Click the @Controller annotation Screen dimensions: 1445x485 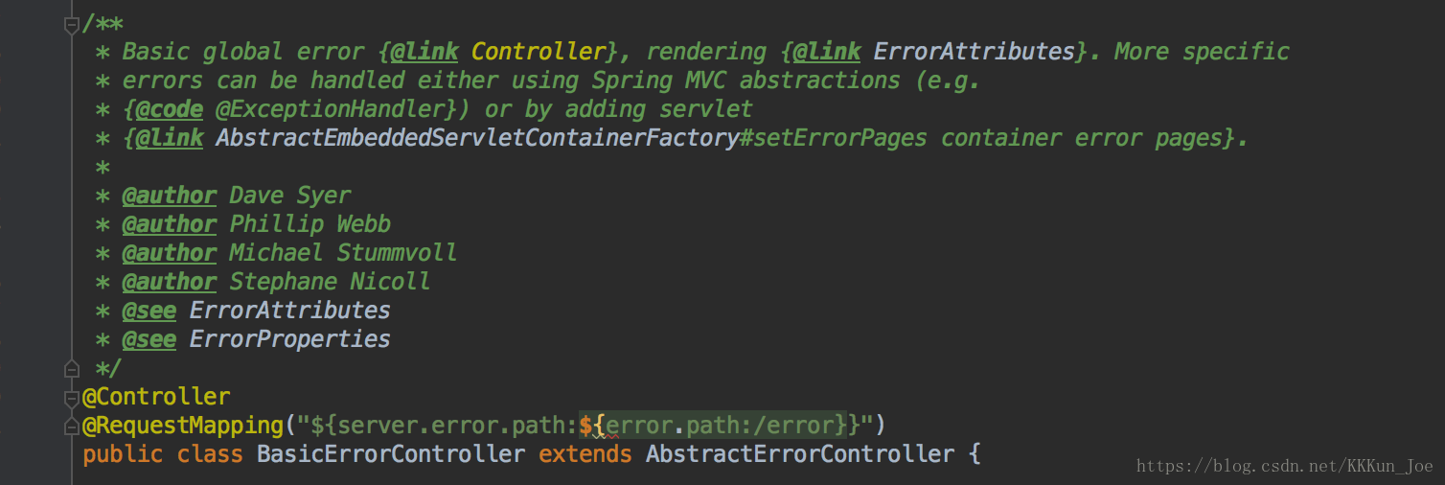point(156,397)
